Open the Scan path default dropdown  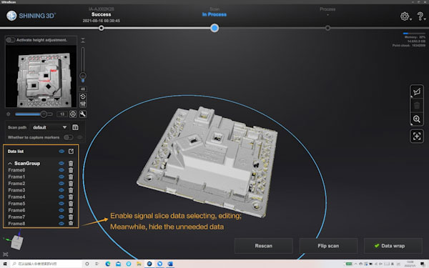49,127
